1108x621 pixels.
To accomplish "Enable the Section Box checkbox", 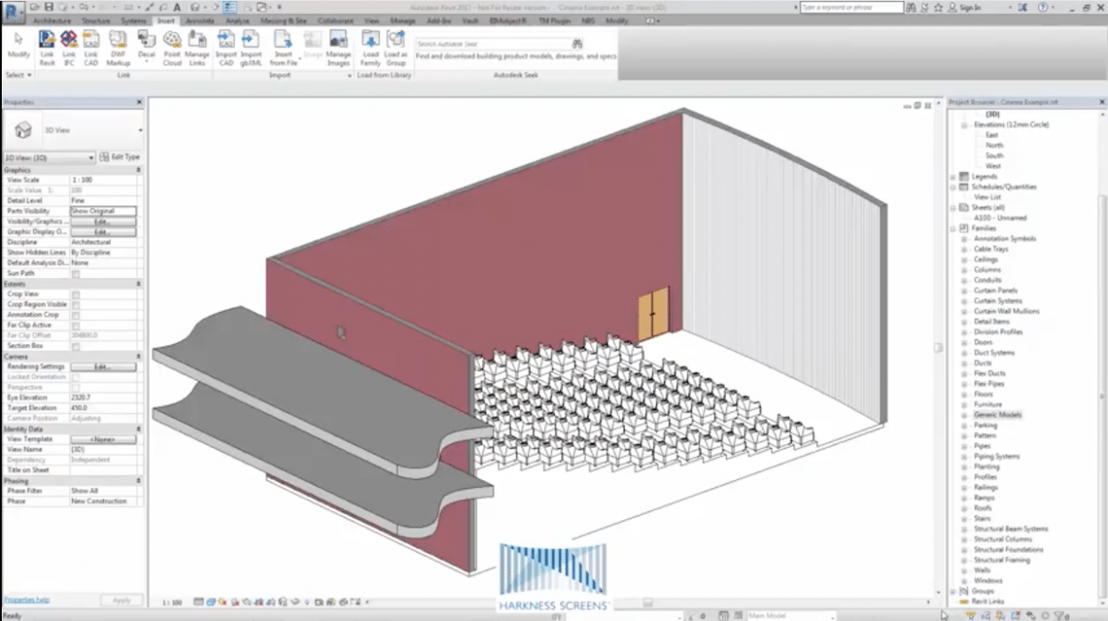I will coord(77,345).
